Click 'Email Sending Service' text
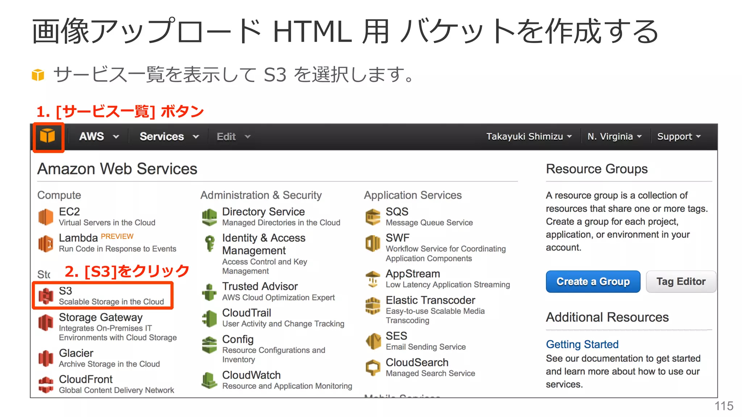This screenshot has height=417, width=742. (x=426, y=347)
